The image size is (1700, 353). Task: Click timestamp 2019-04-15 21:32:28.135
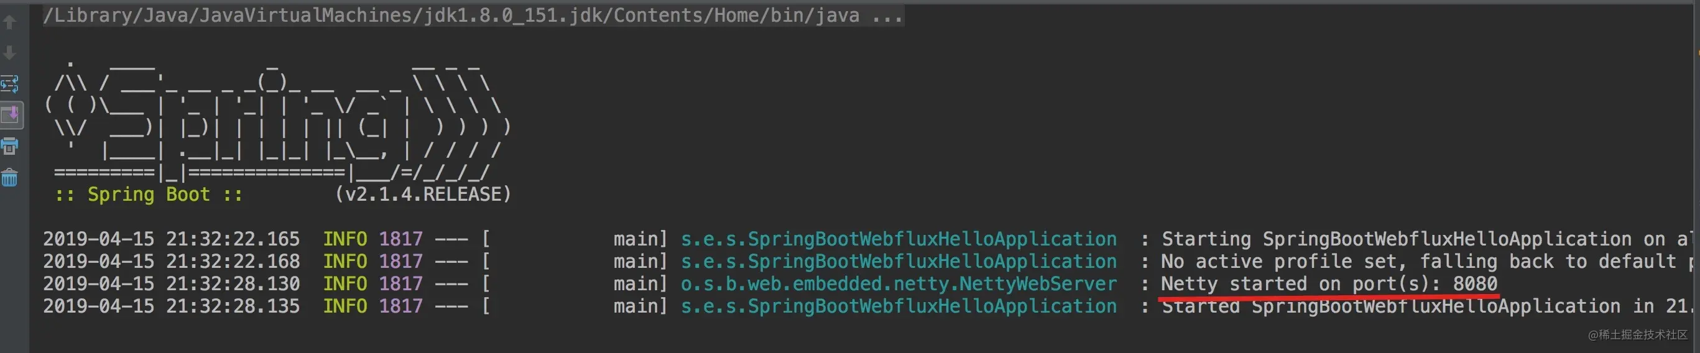(x=172, y=306)
